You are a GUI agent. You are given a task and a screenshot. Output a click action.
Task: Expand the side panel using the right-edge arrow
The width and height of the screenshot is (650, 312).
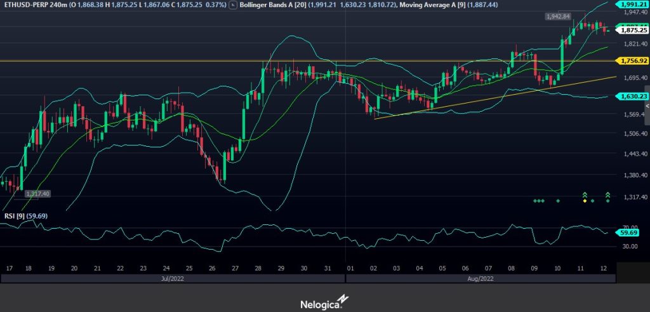[x=647, y=108]
